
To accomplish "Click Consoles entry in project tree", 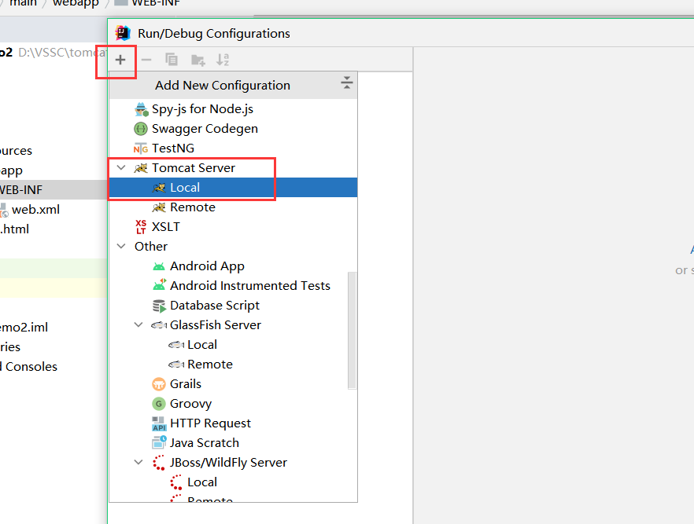I will [x=29, y=367].
